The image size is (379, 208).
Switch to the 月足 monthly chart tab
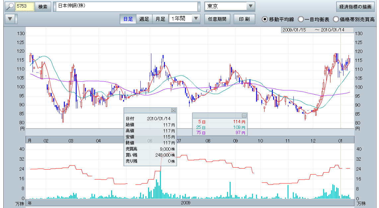click(x=160, y=19)
